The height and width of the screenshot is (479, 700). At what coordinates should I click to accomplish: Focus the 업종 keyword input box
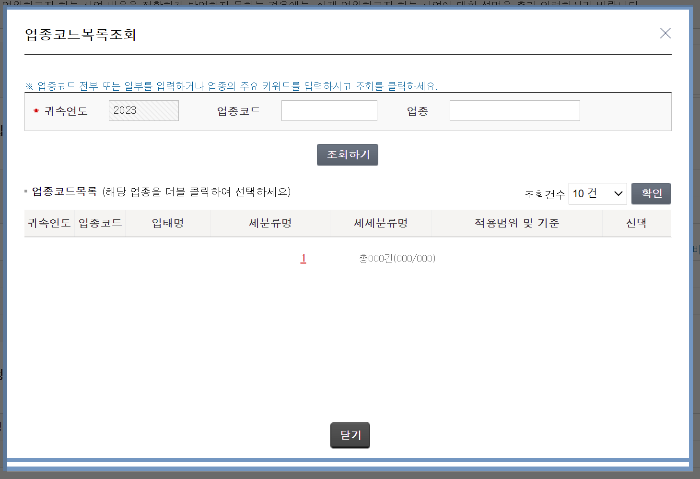pos(514,110)
